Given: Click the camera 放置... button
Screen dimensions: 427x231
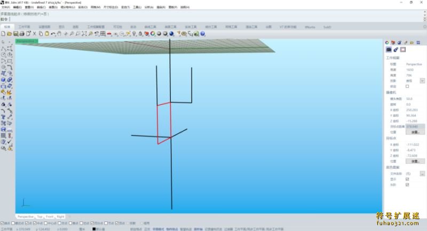Looking at the screenshot, I should (x=415, y=132).
